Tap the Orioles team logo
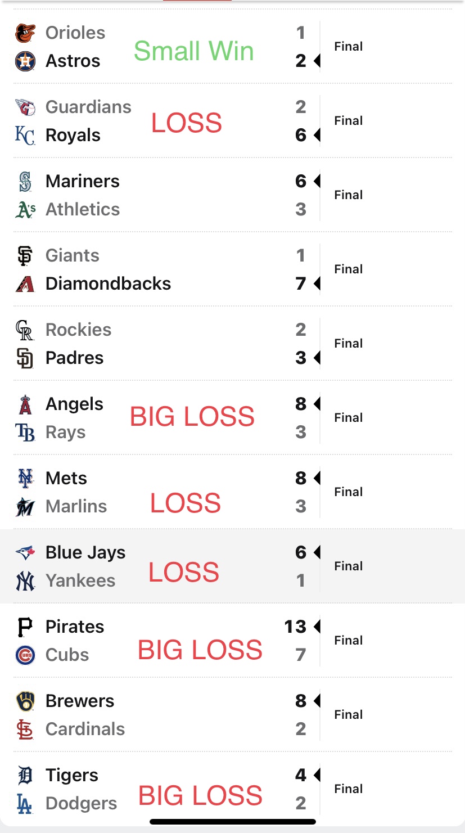 click(25, 33)
